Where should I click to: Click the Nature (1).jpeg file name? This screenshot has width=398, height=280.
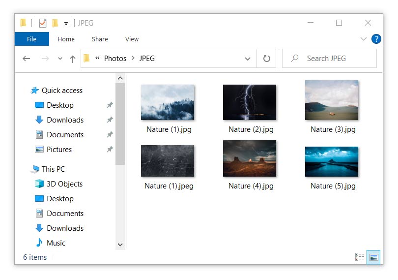tap(169, 186)
